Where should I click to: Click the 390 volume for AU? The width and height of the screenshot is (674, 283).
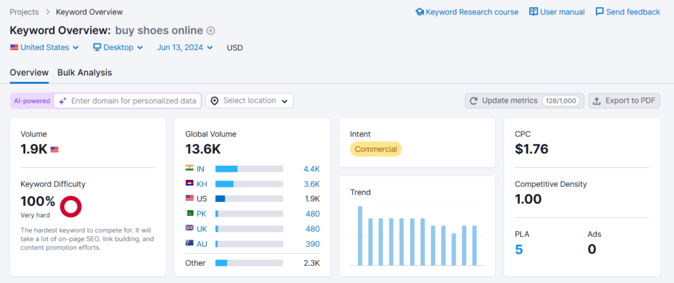313,244
